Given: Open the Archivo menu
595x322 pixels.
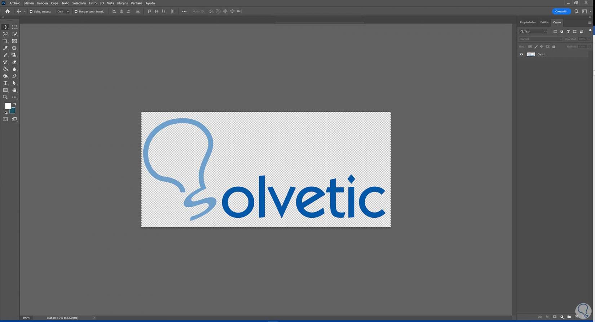Looking at the screenshot, I should pos(15,3).
